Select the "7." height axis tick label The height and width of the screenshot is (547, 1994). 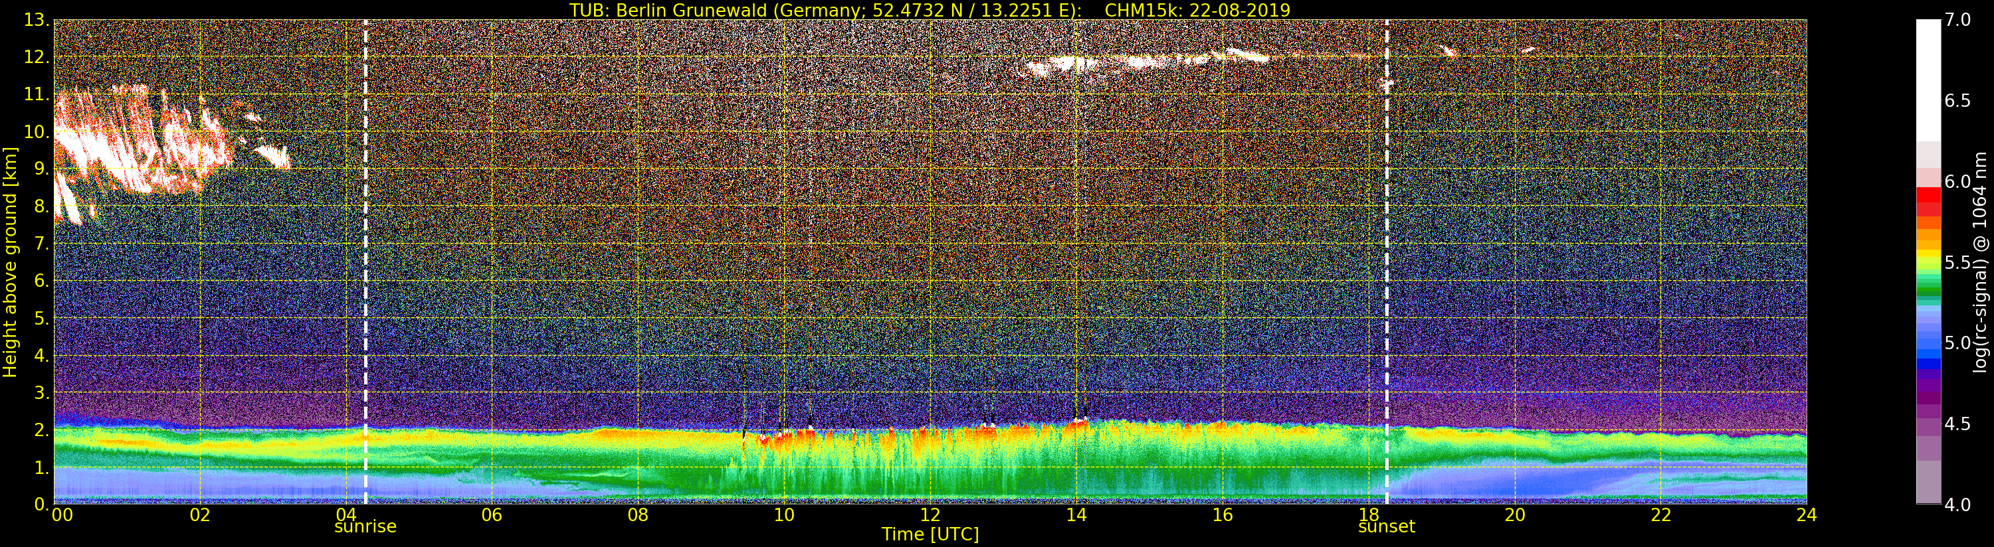pos(42,244)
